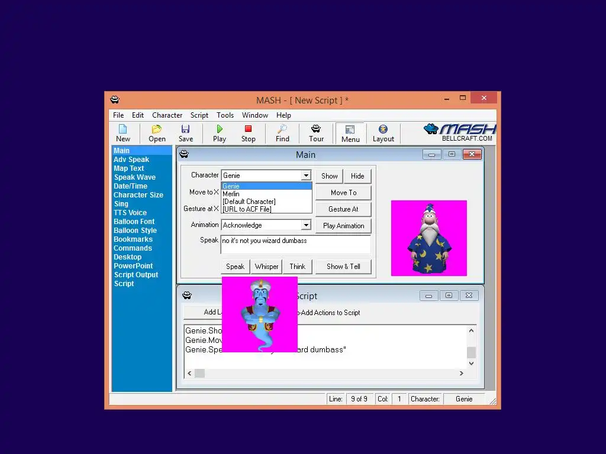Choose [URL to ACF File] option
This screenshot has width=606, height=454.
(267, 209)
